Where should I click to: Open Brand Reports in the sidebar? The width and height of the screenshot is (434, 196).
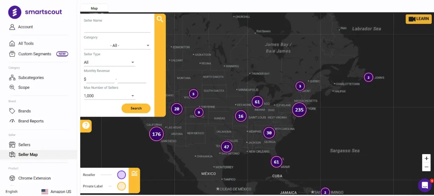31,121
